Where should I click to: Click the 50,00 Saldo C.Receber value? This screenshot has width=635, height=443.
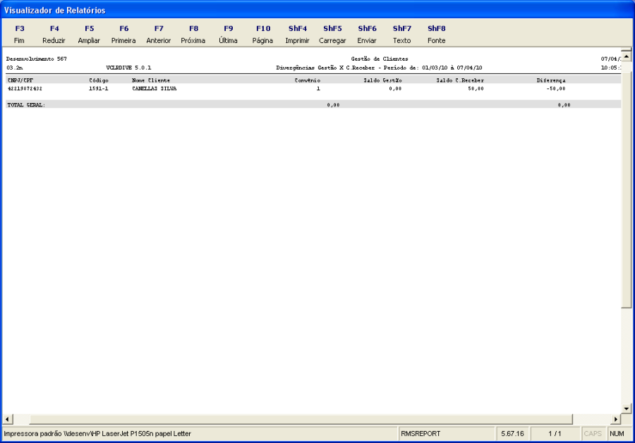(476, 88)
